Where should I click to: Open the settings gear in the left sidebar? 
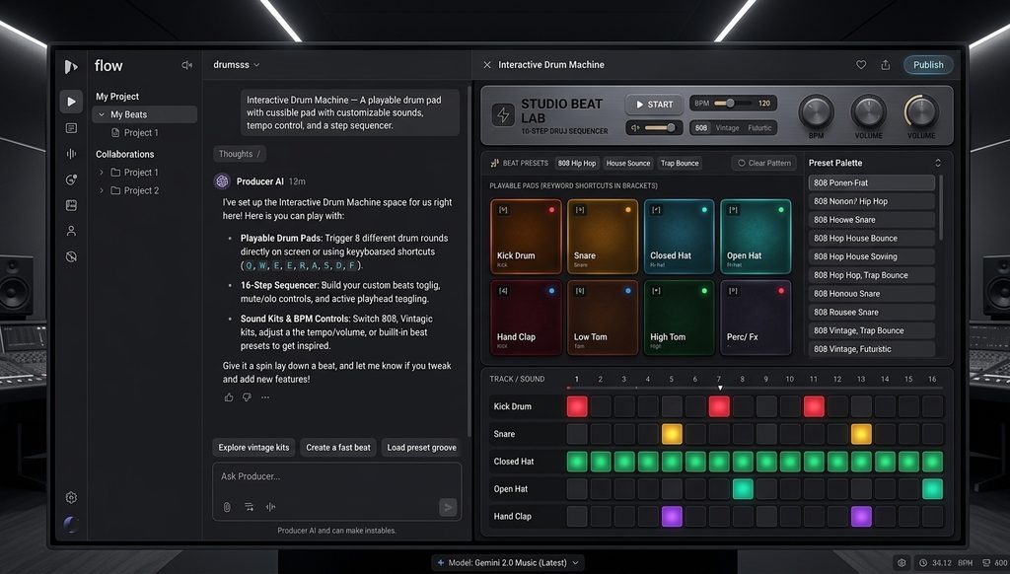pyautogui.click(x=71, y=497)
